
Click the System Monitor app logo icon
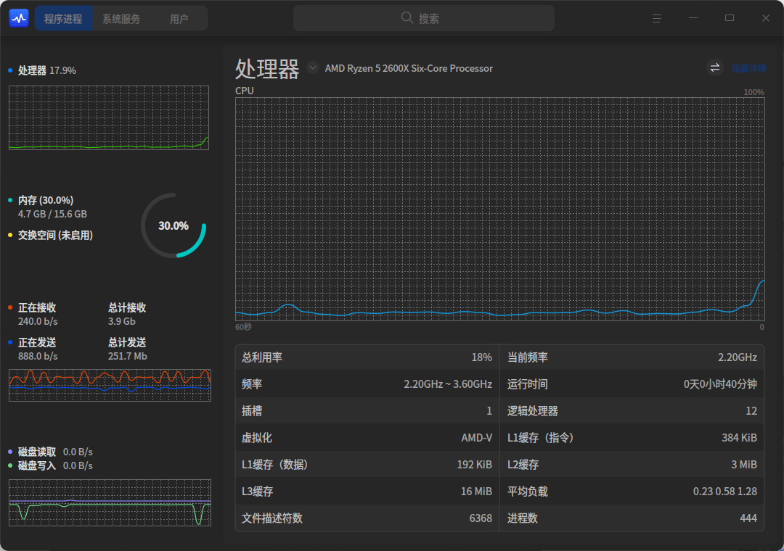(19, 18)
